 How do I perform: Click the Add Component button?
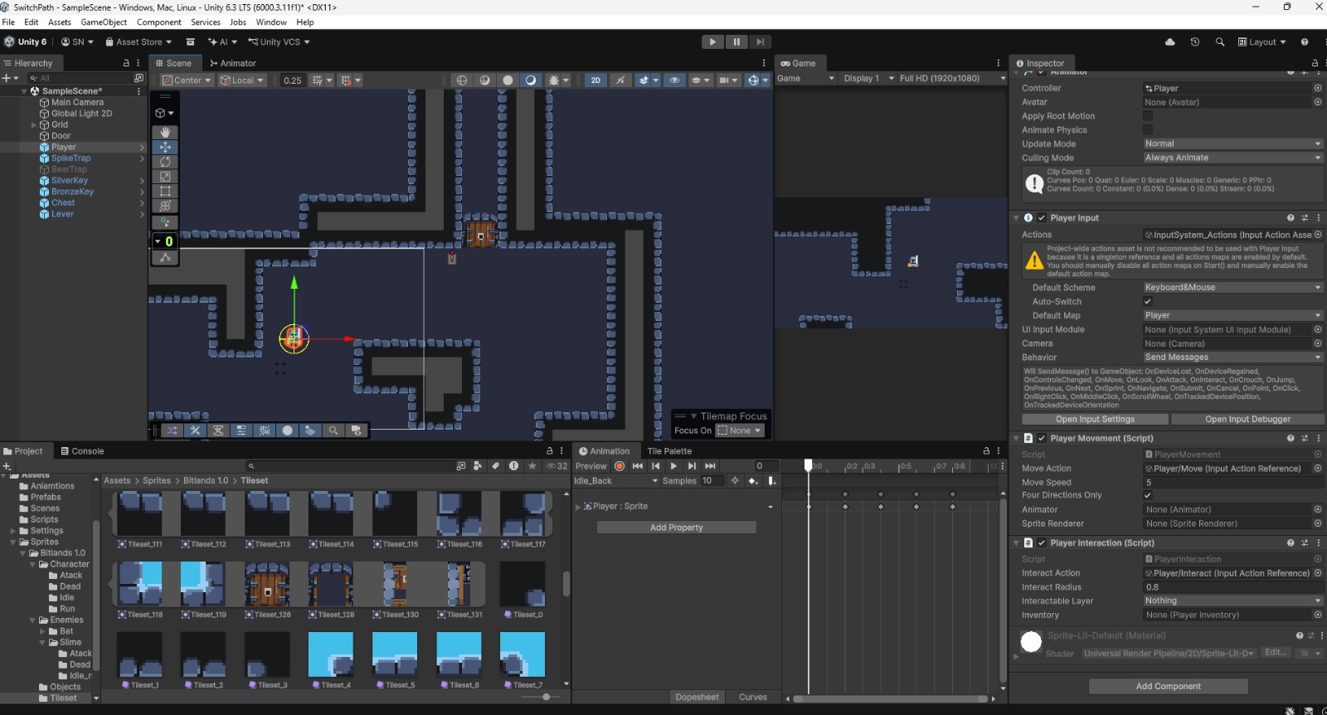click(x=1168, y=687)
